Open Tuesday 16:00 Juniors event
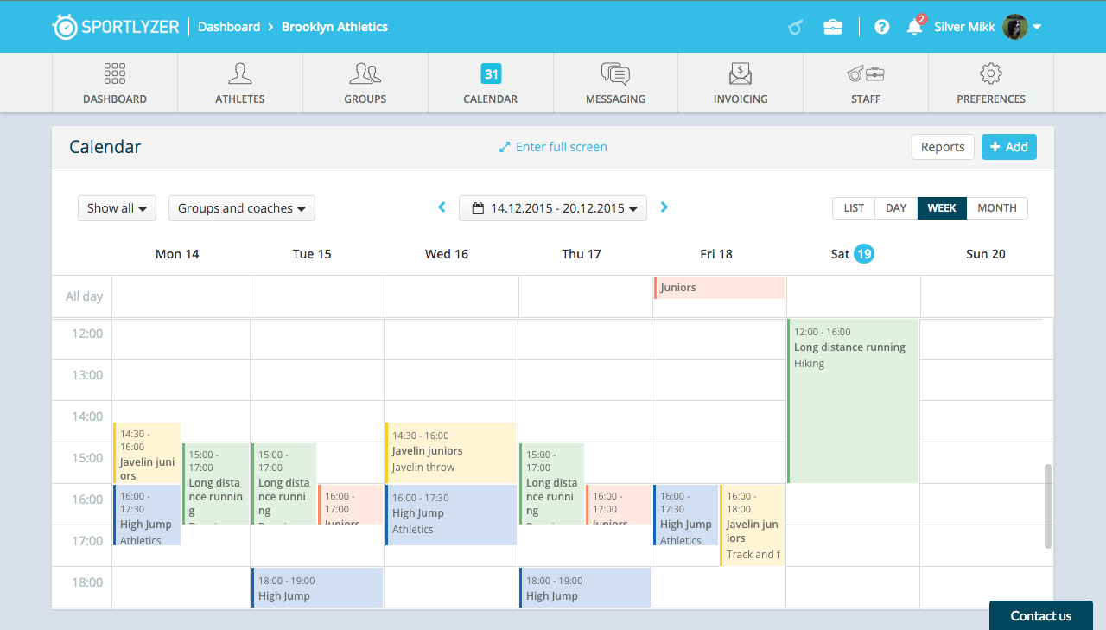This screenshot has height=630, width=1106. click(x=350, y=505)
